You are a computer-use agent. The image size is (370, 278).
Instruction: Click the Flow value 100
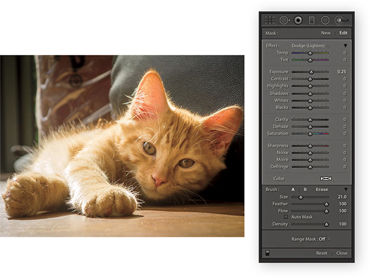point(343,211)
